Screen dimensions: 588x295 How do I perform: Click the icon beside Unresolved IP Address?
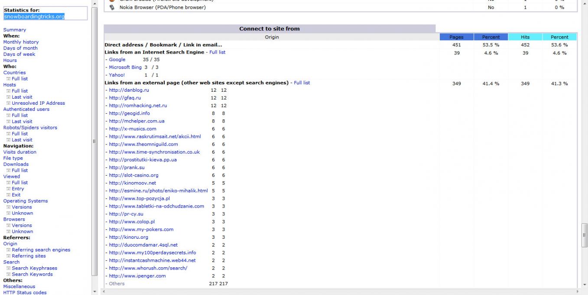[8, 103]
